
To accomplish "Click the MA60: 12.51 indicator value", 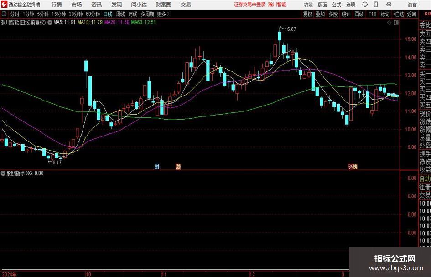I will point(143,22).
